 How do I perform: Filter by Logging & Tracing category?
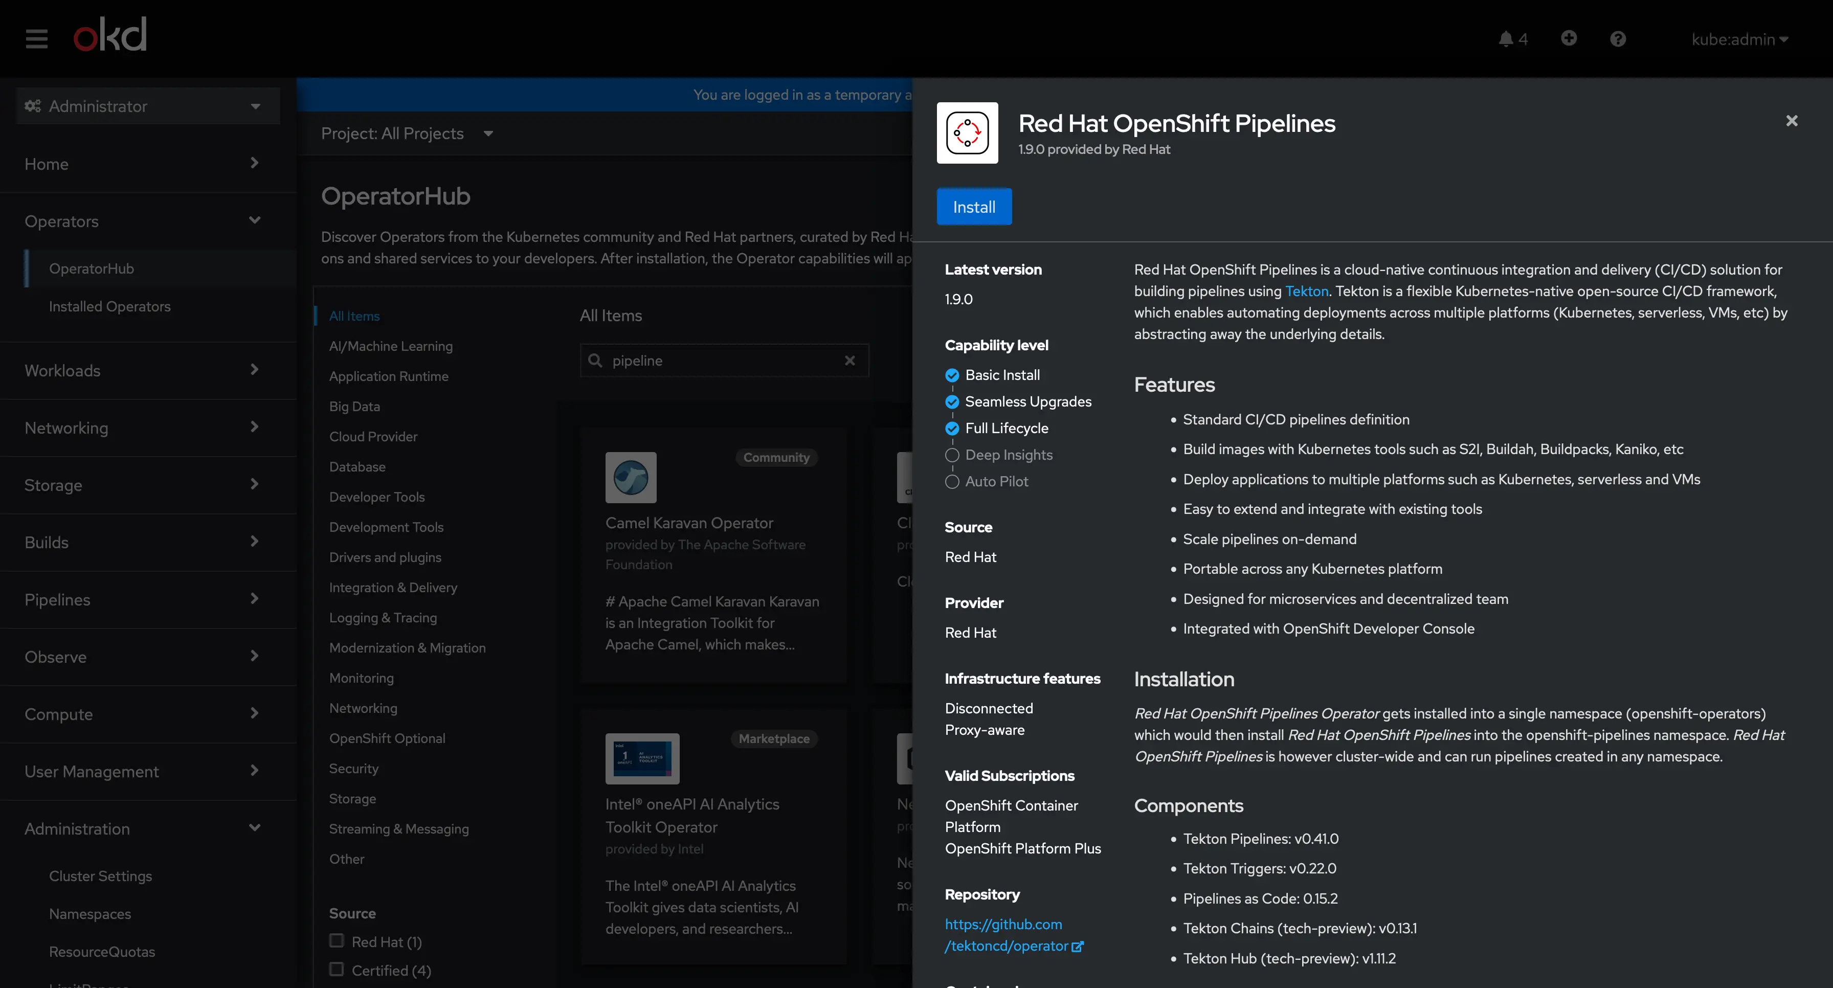(x=383, y=617)
